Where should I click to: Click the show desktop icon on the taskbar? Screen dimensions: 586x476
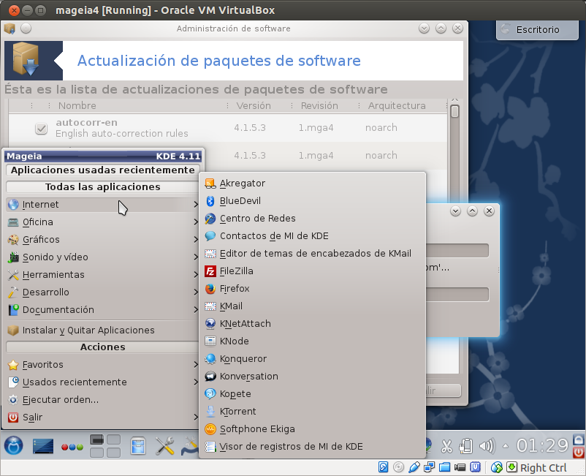(x=42, y=445)
